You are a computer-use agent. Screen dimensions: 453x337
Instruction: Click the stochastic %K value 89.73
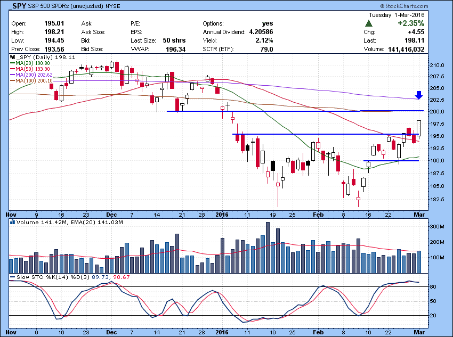click(x=100, y=277)
